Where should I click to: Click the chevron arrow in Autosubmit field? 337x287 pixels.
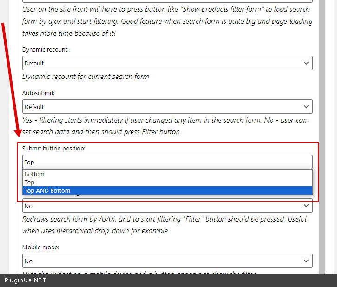click(306, 107)
